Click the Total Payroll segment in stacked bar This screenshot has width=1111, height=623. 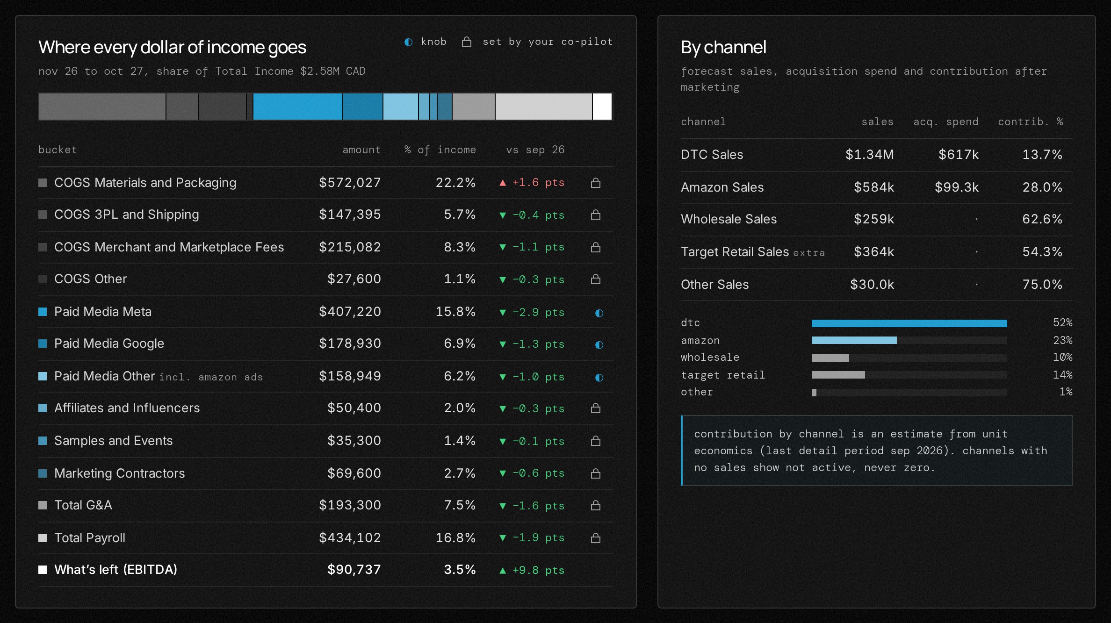click(x=544, y=107)
